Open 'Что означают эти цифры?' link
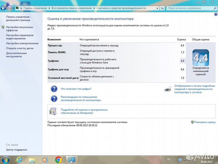The image size is (218, 164). point(76,89)
